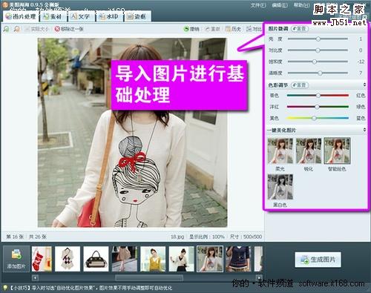Reset 图片微调 with its 重置 button
371x293 pixels.
point(300,29)
